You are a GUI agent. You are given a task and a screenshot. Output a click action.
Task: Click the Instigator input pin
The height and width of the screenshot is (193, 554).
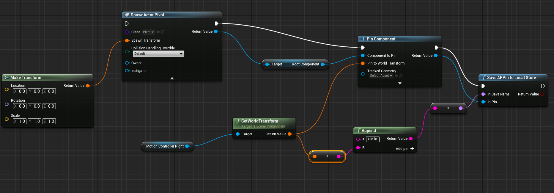[127, 71]
